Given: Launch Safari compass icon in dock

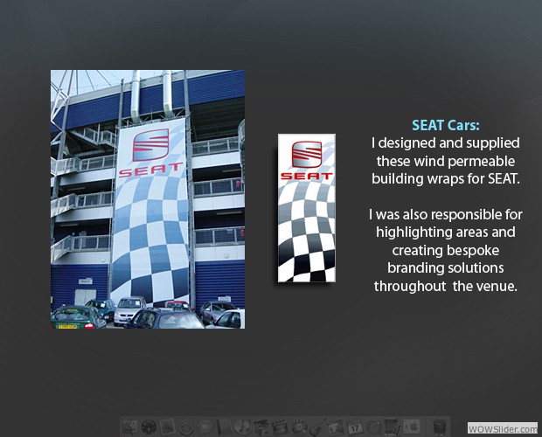Looking at the screenshot, I should (187, 427).
